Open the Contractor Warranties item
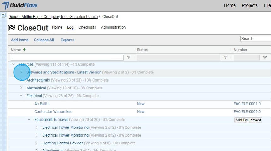271x151 pixels. 53,111
